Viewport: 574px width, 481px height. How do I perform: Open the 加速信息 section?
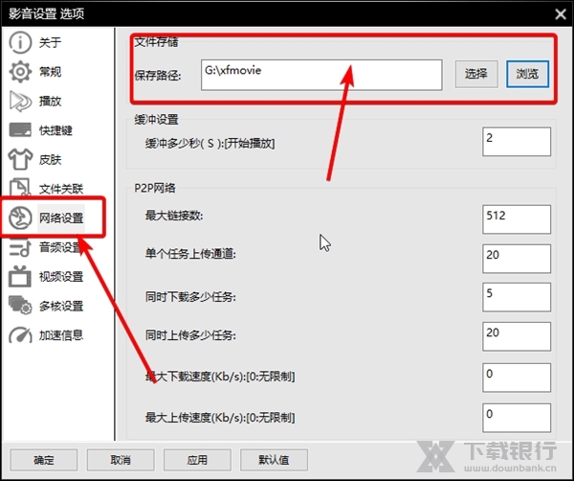[61, 335]
